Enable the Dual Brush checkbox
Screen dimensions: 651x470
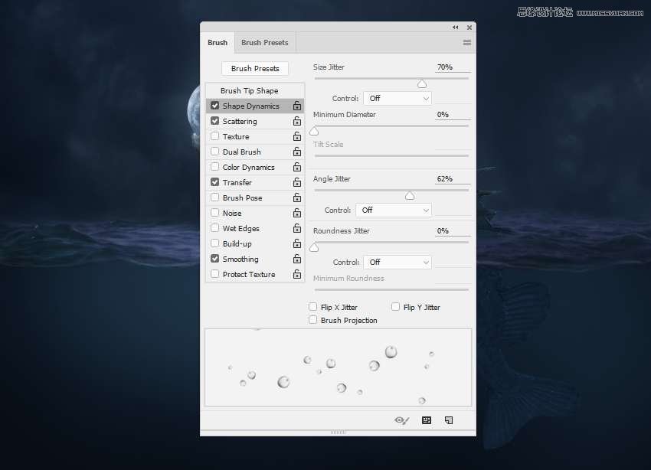(x=215, y=152)
